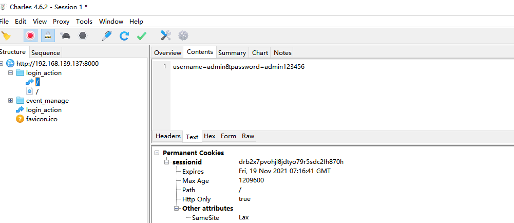Click request body text username=admin&password=admin123456

239,67
